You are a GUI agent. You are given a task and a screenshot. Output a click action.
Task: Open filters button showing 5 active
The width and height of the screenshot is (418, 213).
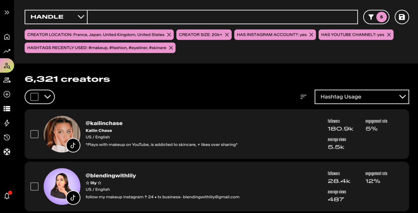pyautogui.click(x=376, y=17)
